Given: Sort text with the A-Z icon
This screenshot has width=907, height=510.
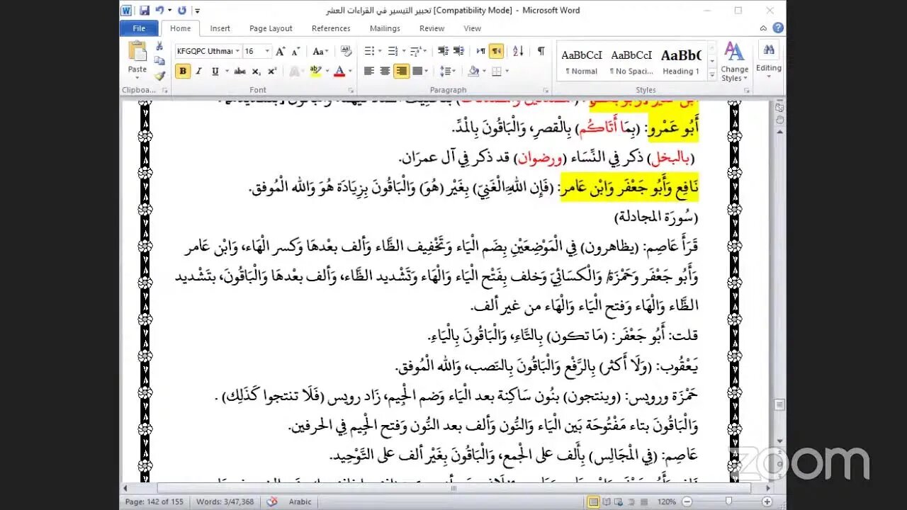Looking at the screenshot, I should pos(518,51).
